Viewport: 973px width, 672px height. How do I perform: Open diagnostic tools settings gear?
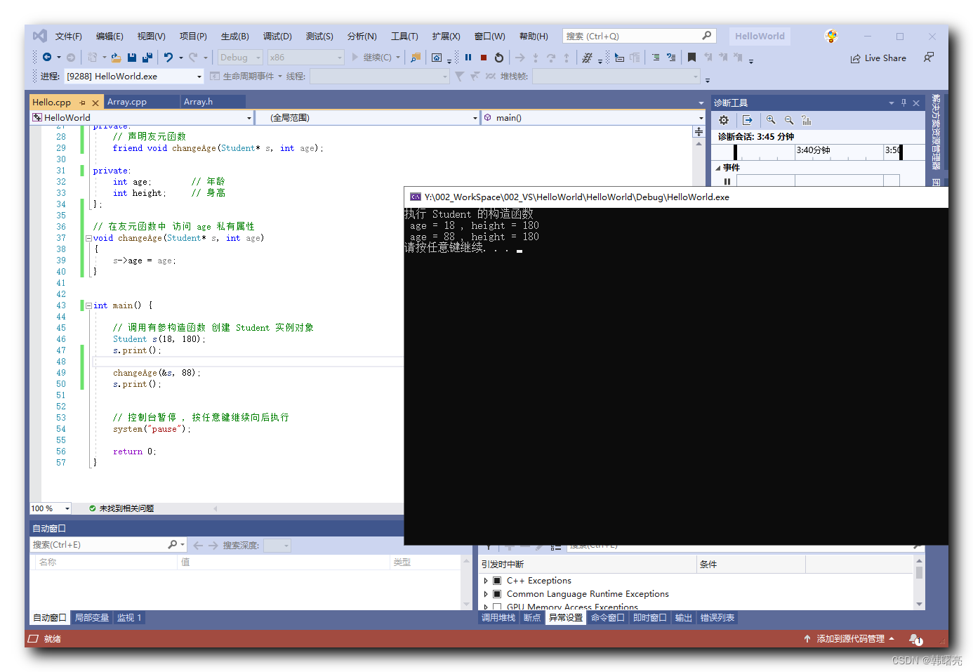coord(723,120)
